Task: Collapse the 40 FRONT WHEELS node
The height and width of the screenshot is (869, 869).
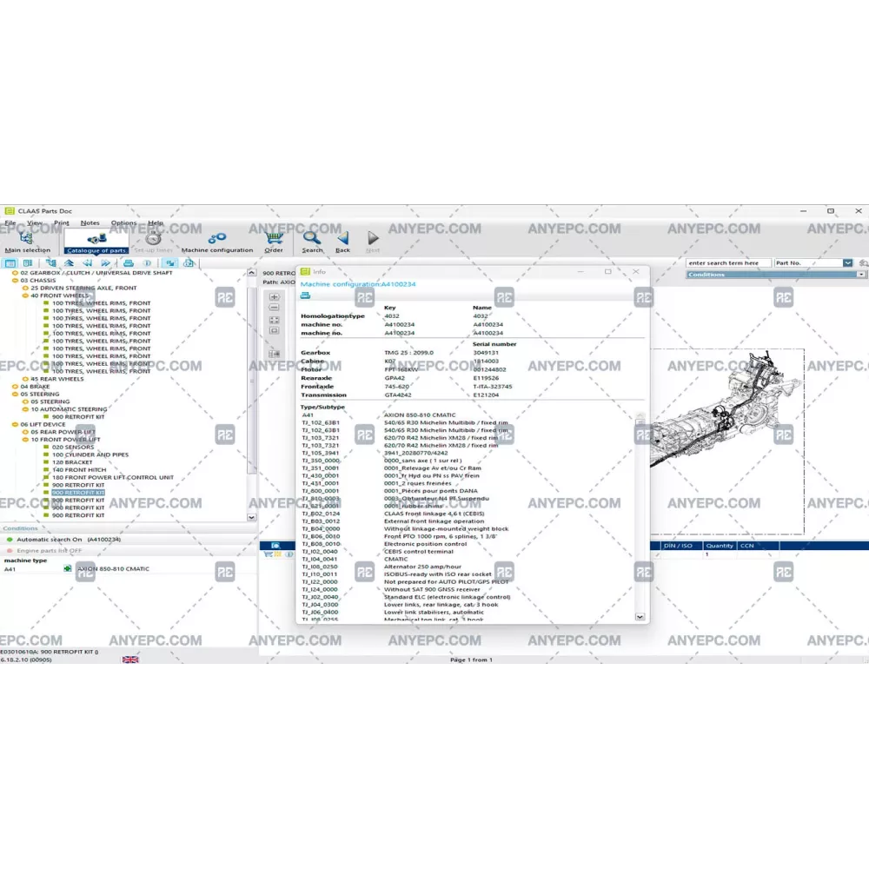Action: click(26, 295)
